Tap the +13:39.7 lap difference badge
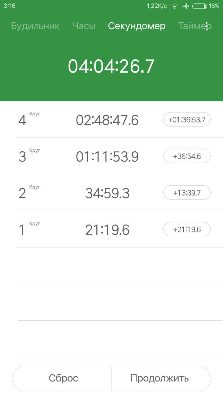223x397 pixels. (187, 193)
